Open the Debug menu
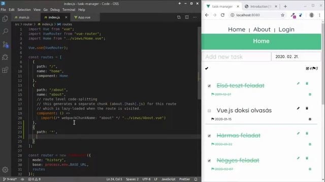 55,10
